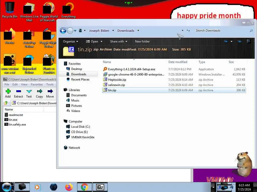The height and width of the screenshot is (192, 257).
Task: Click Firefox icon on the taskbar
Action: (69, 187)
